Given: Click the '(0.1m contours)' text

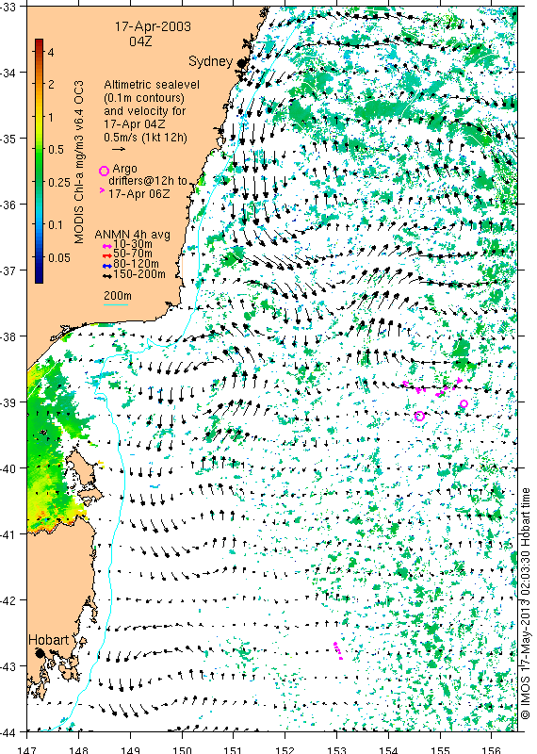Looking at the screenshot, I should pyautogui.click(x=144, y=98).
